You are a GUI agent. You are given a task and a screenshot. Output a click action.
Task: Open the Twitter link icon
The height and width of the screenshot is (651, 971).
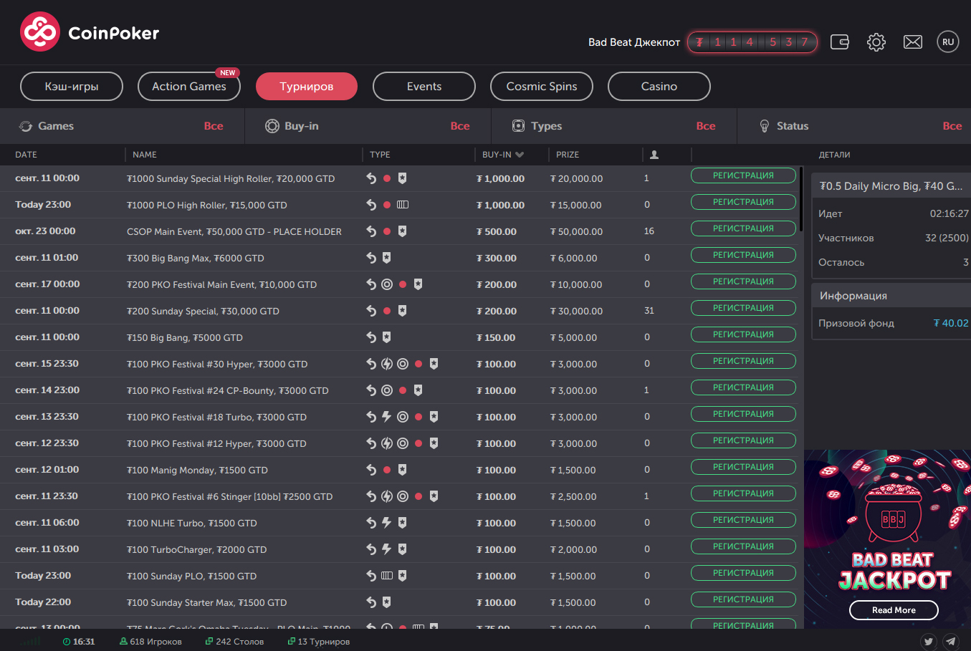point(928,642)
